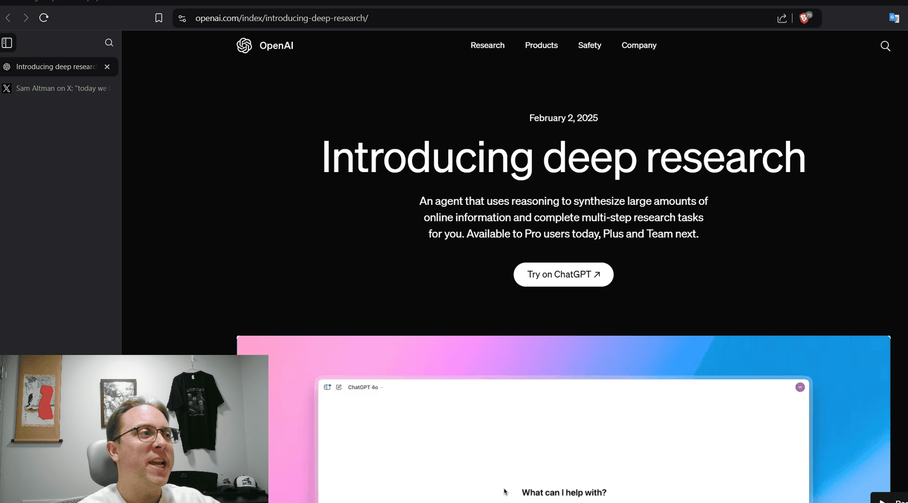The width and height of the screenshot is (908, 503).
Task: Search tabs in the sidebar
Action: (109, 43)
